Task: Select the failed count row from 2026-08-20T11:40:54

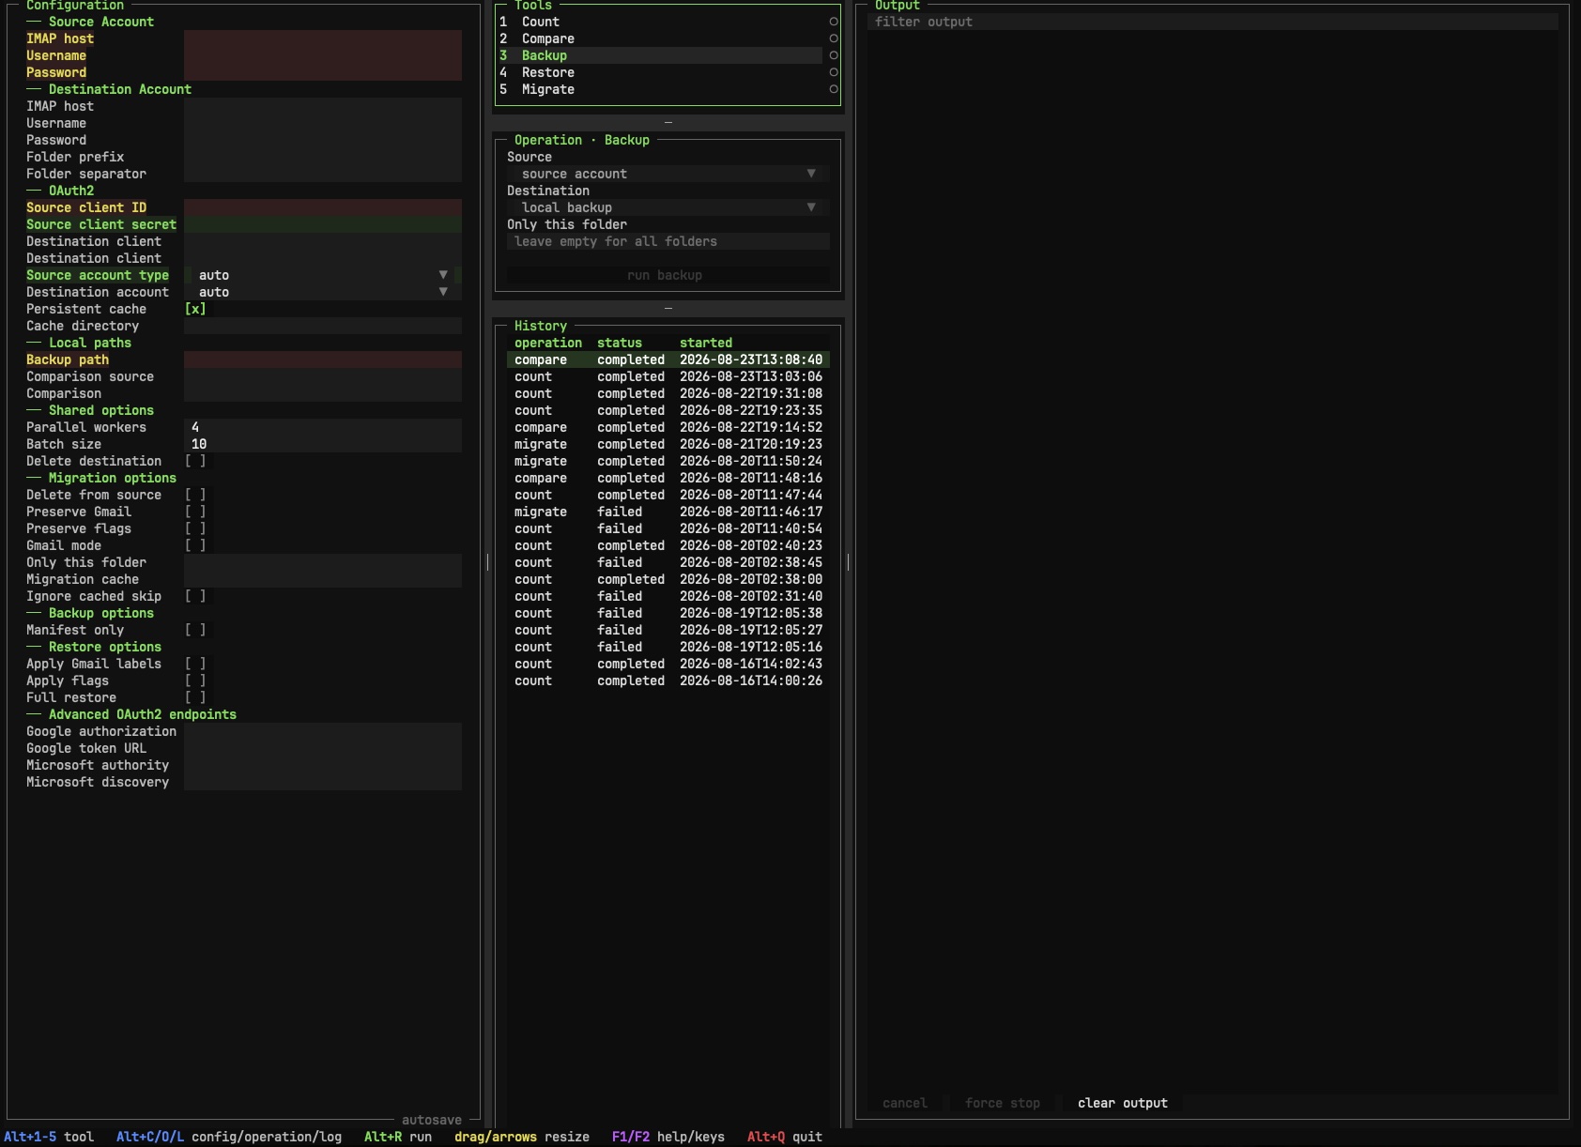Action: 668,528
